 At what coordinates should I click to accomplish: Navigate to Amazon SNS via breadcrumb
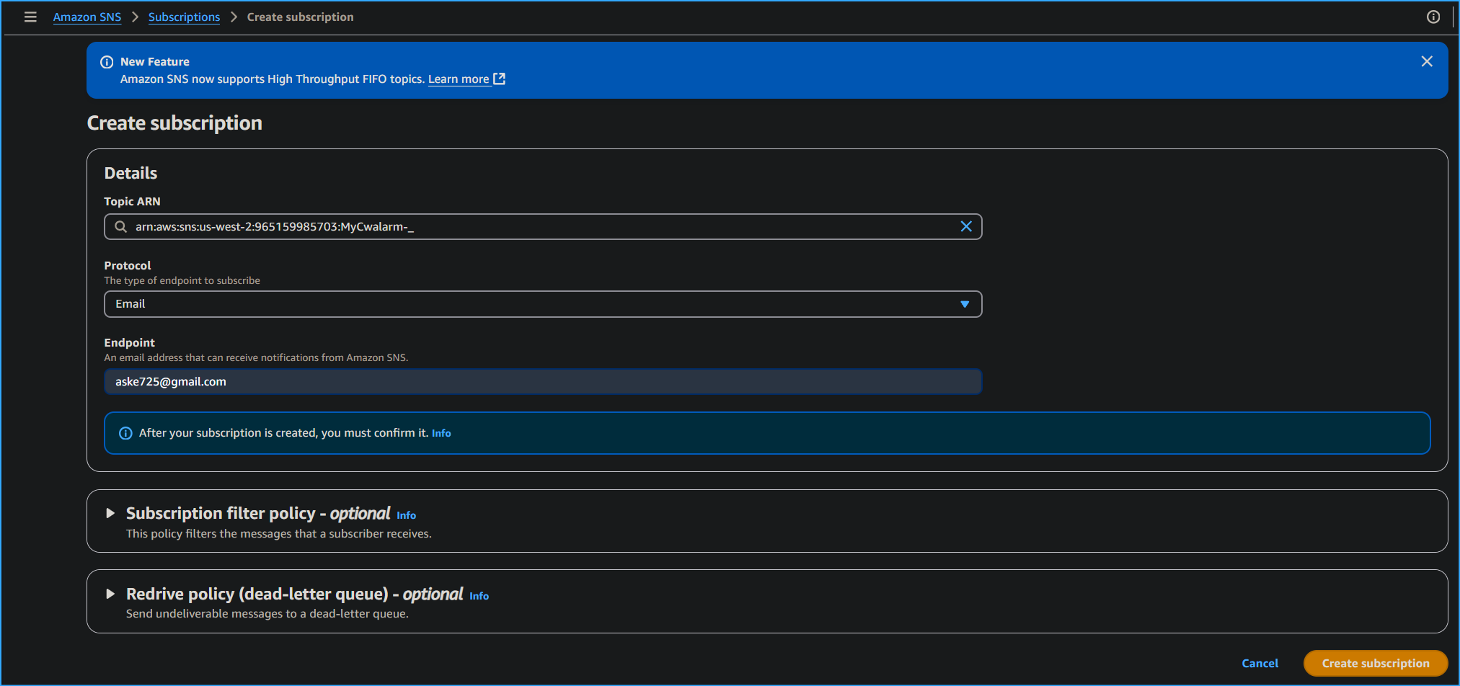pyautogui.click(x=87, y=17)
